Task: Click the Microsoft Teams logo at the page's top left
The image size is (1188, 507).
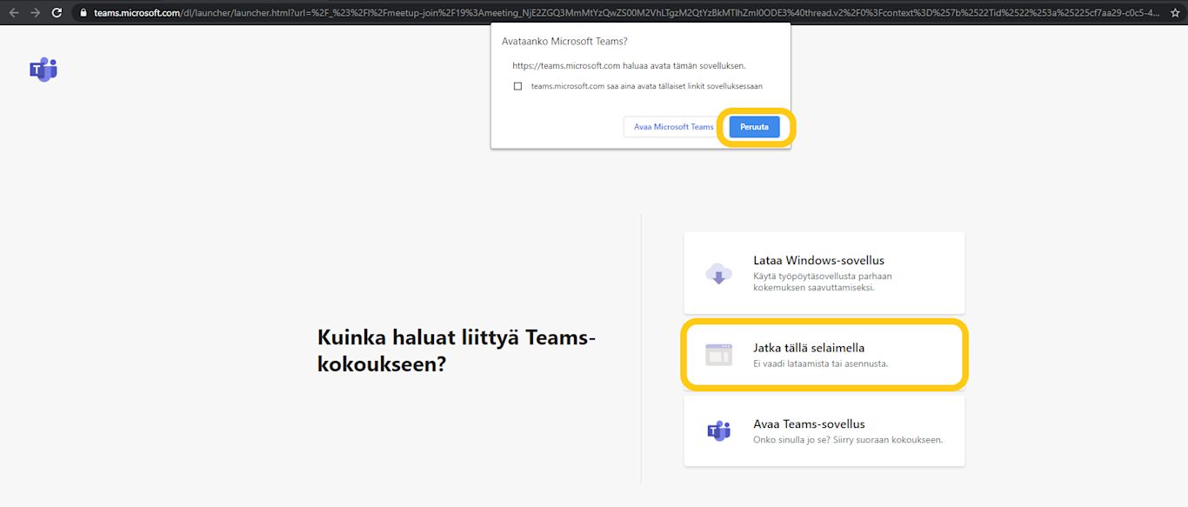Action: tap(43, 70)
